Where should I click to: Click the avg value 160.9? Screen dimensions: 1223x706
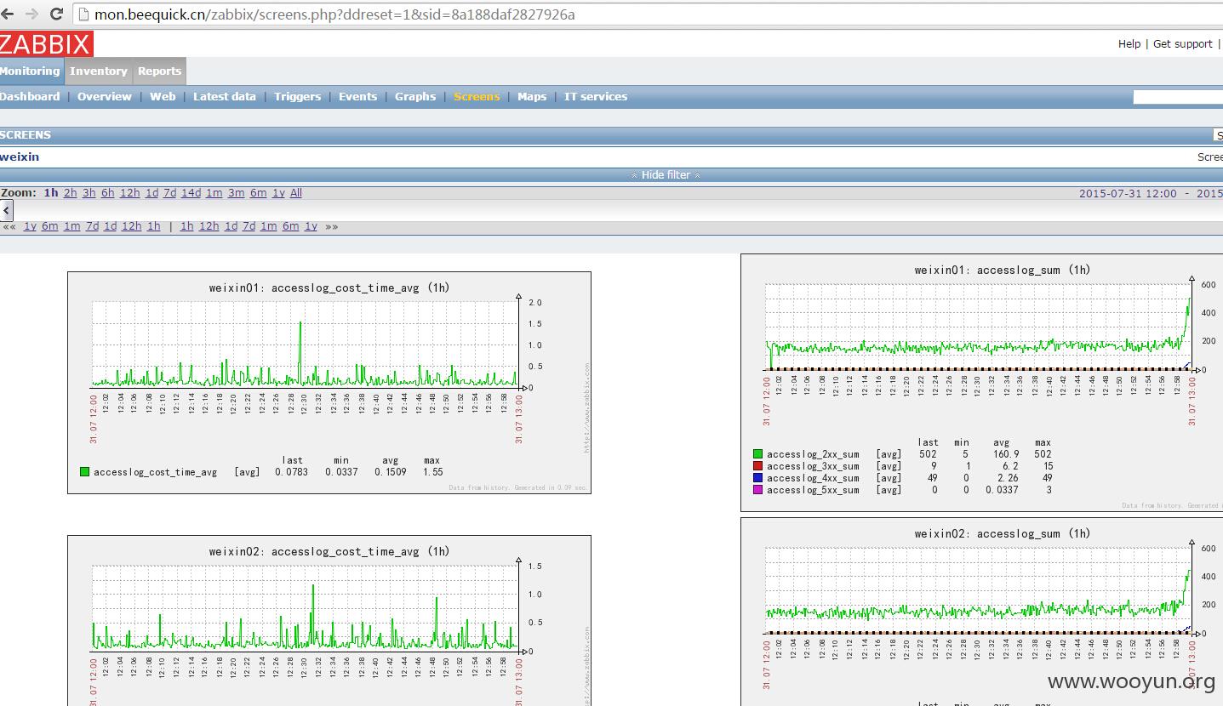tap(1005, 454)
